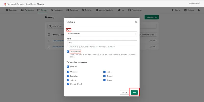The width and height of the screenshot is (204, 102).
Task: Click the Add new rule button
Action: [151, 17]
